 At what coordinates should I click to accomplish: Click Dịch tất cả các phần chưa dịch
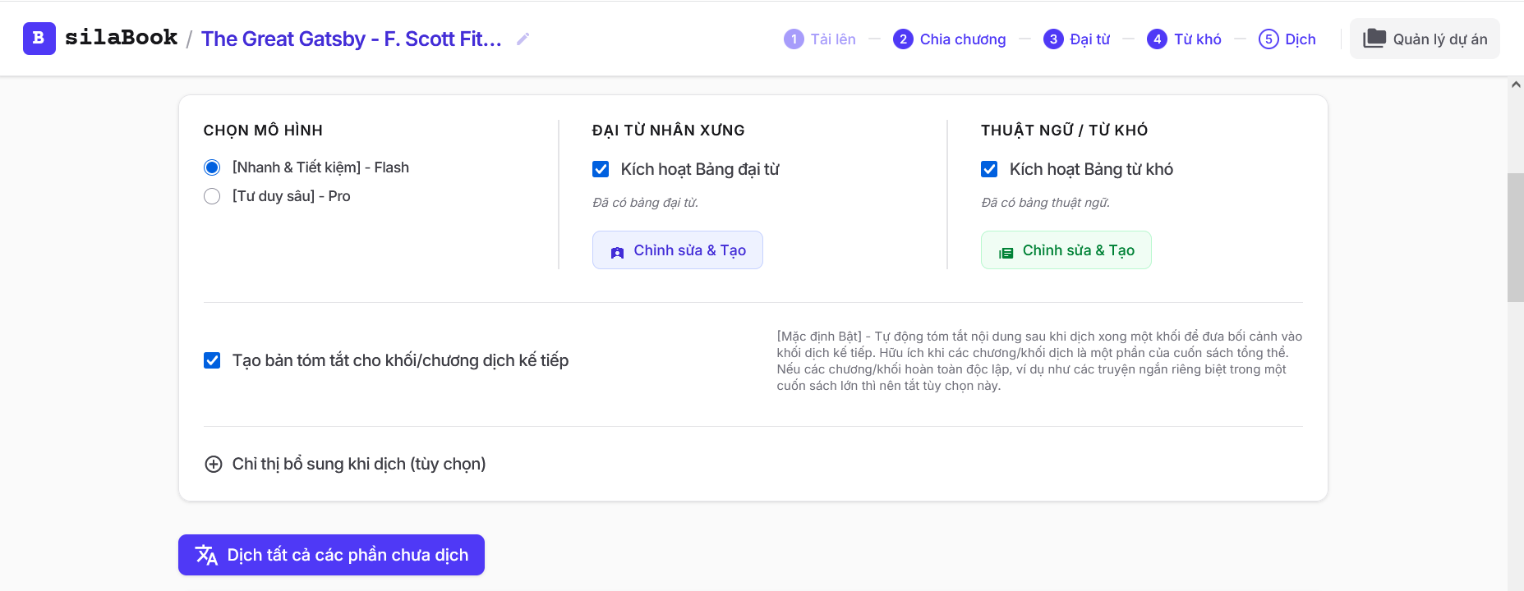click(x=331, y=555)
